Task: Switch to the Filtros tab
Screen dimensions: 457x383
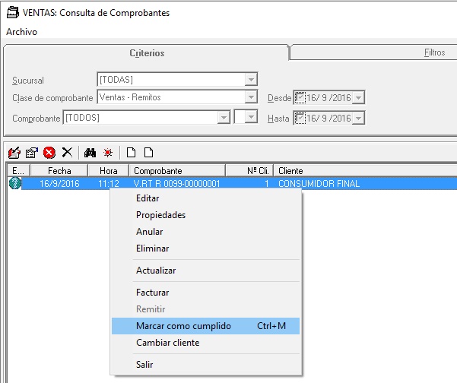Action: (434, 53)
